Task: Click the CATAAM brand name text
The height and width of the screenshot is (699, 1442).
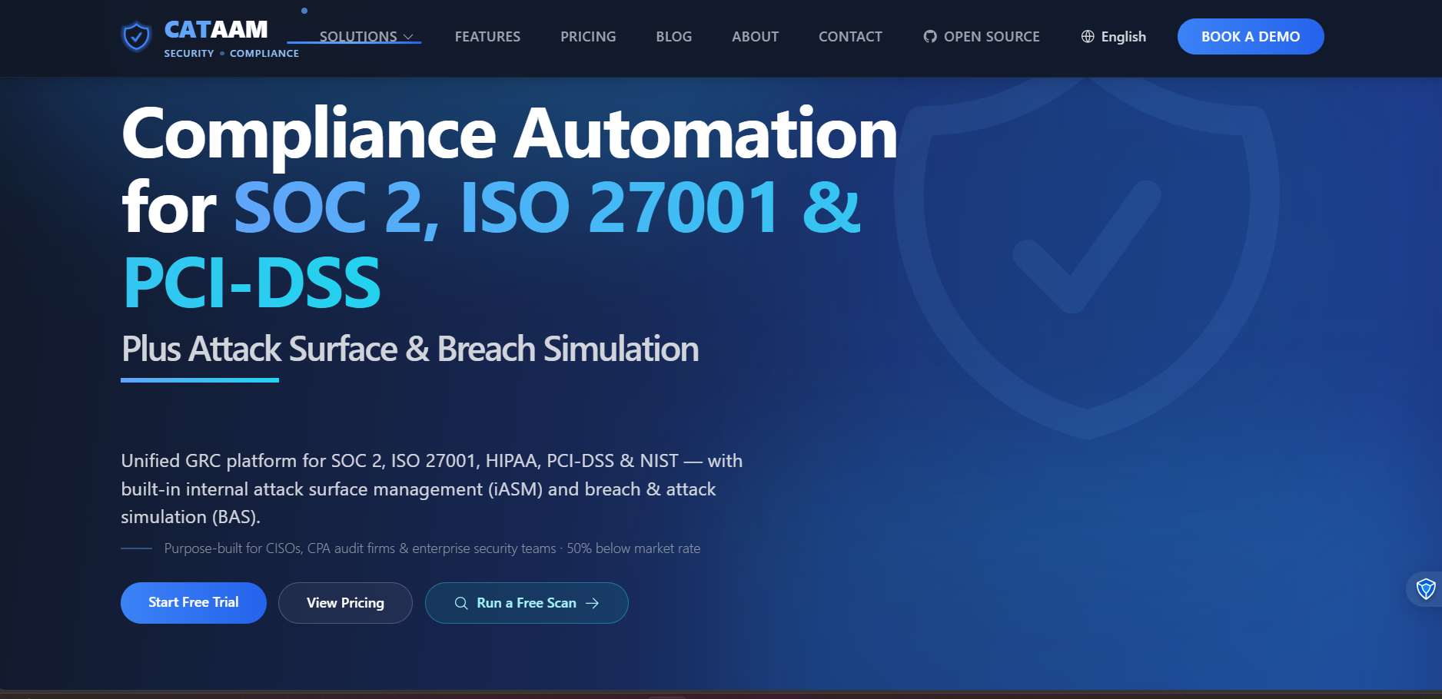Action: [216, 29]
